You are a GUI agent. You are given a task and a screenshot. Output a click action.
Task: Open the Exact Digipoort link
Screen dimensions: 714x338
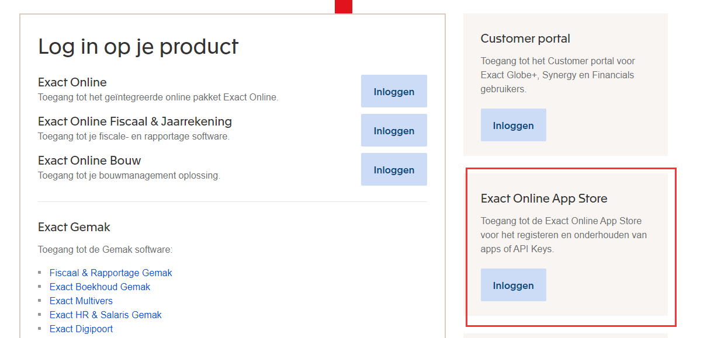[81, 329]
